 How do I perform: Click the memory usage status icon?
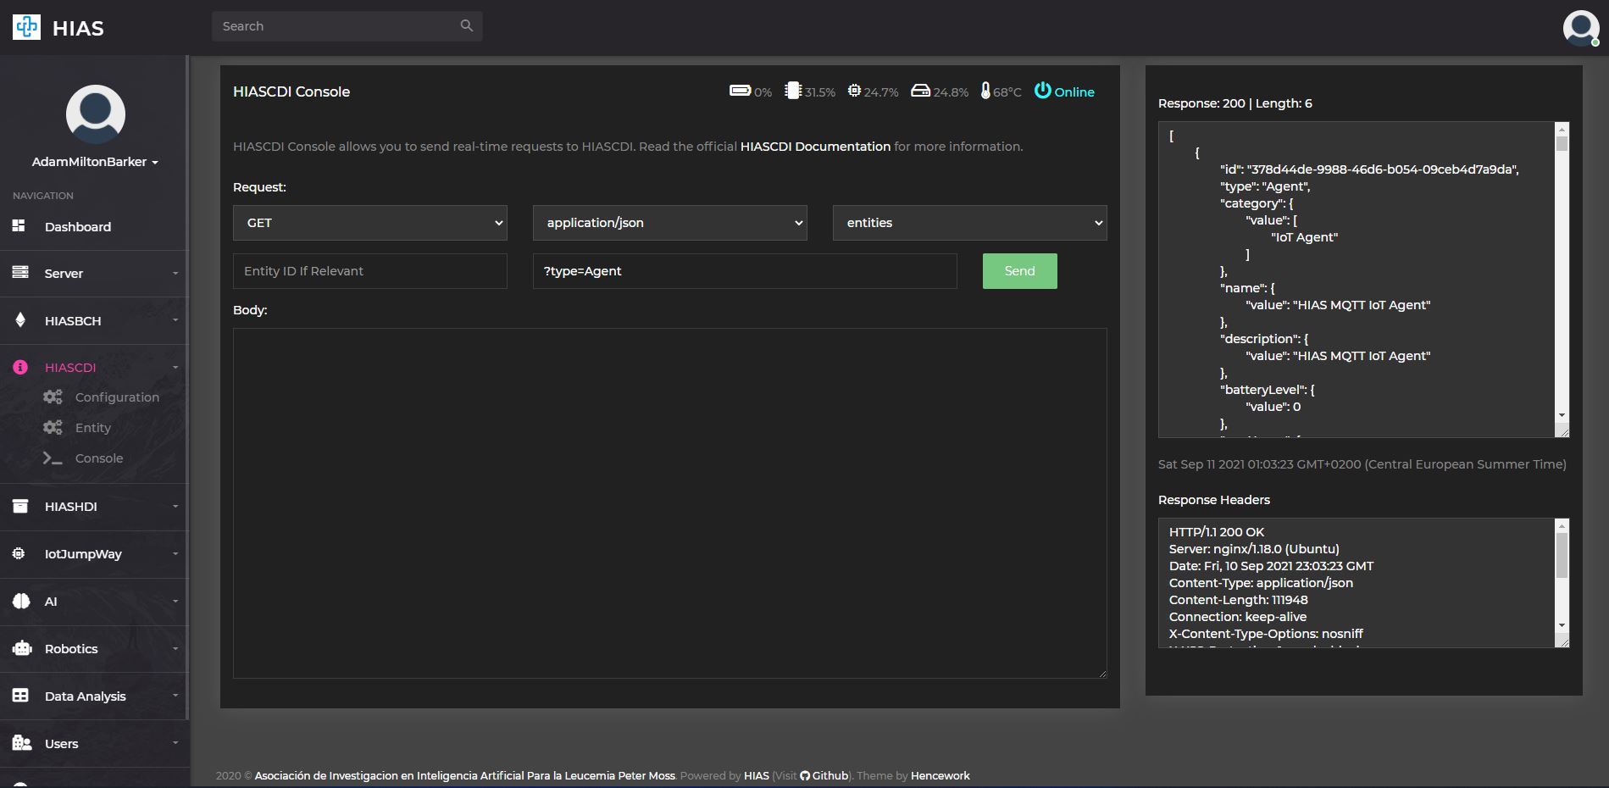pos(793,90)
